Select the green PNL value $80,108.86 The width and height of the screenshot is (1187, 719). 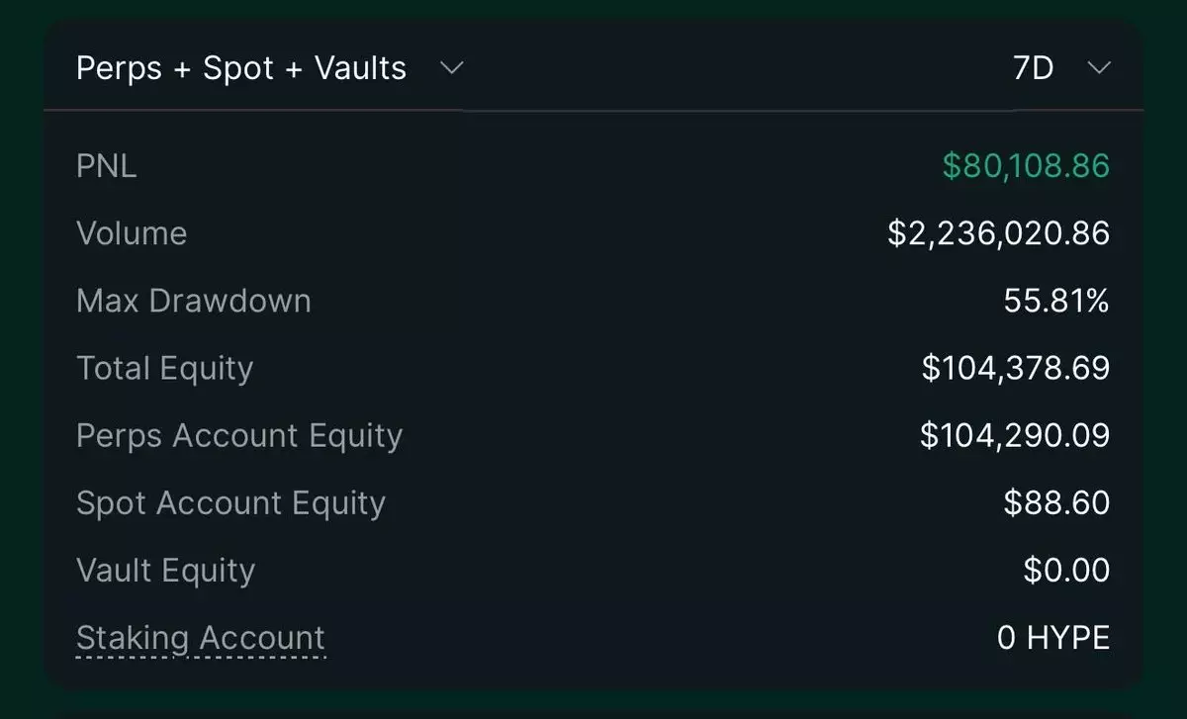[1026, 166]
